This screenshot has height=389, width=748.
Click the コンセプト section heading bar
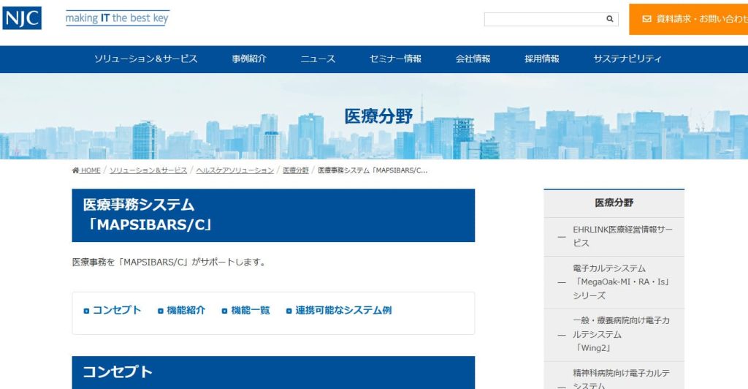273,372
